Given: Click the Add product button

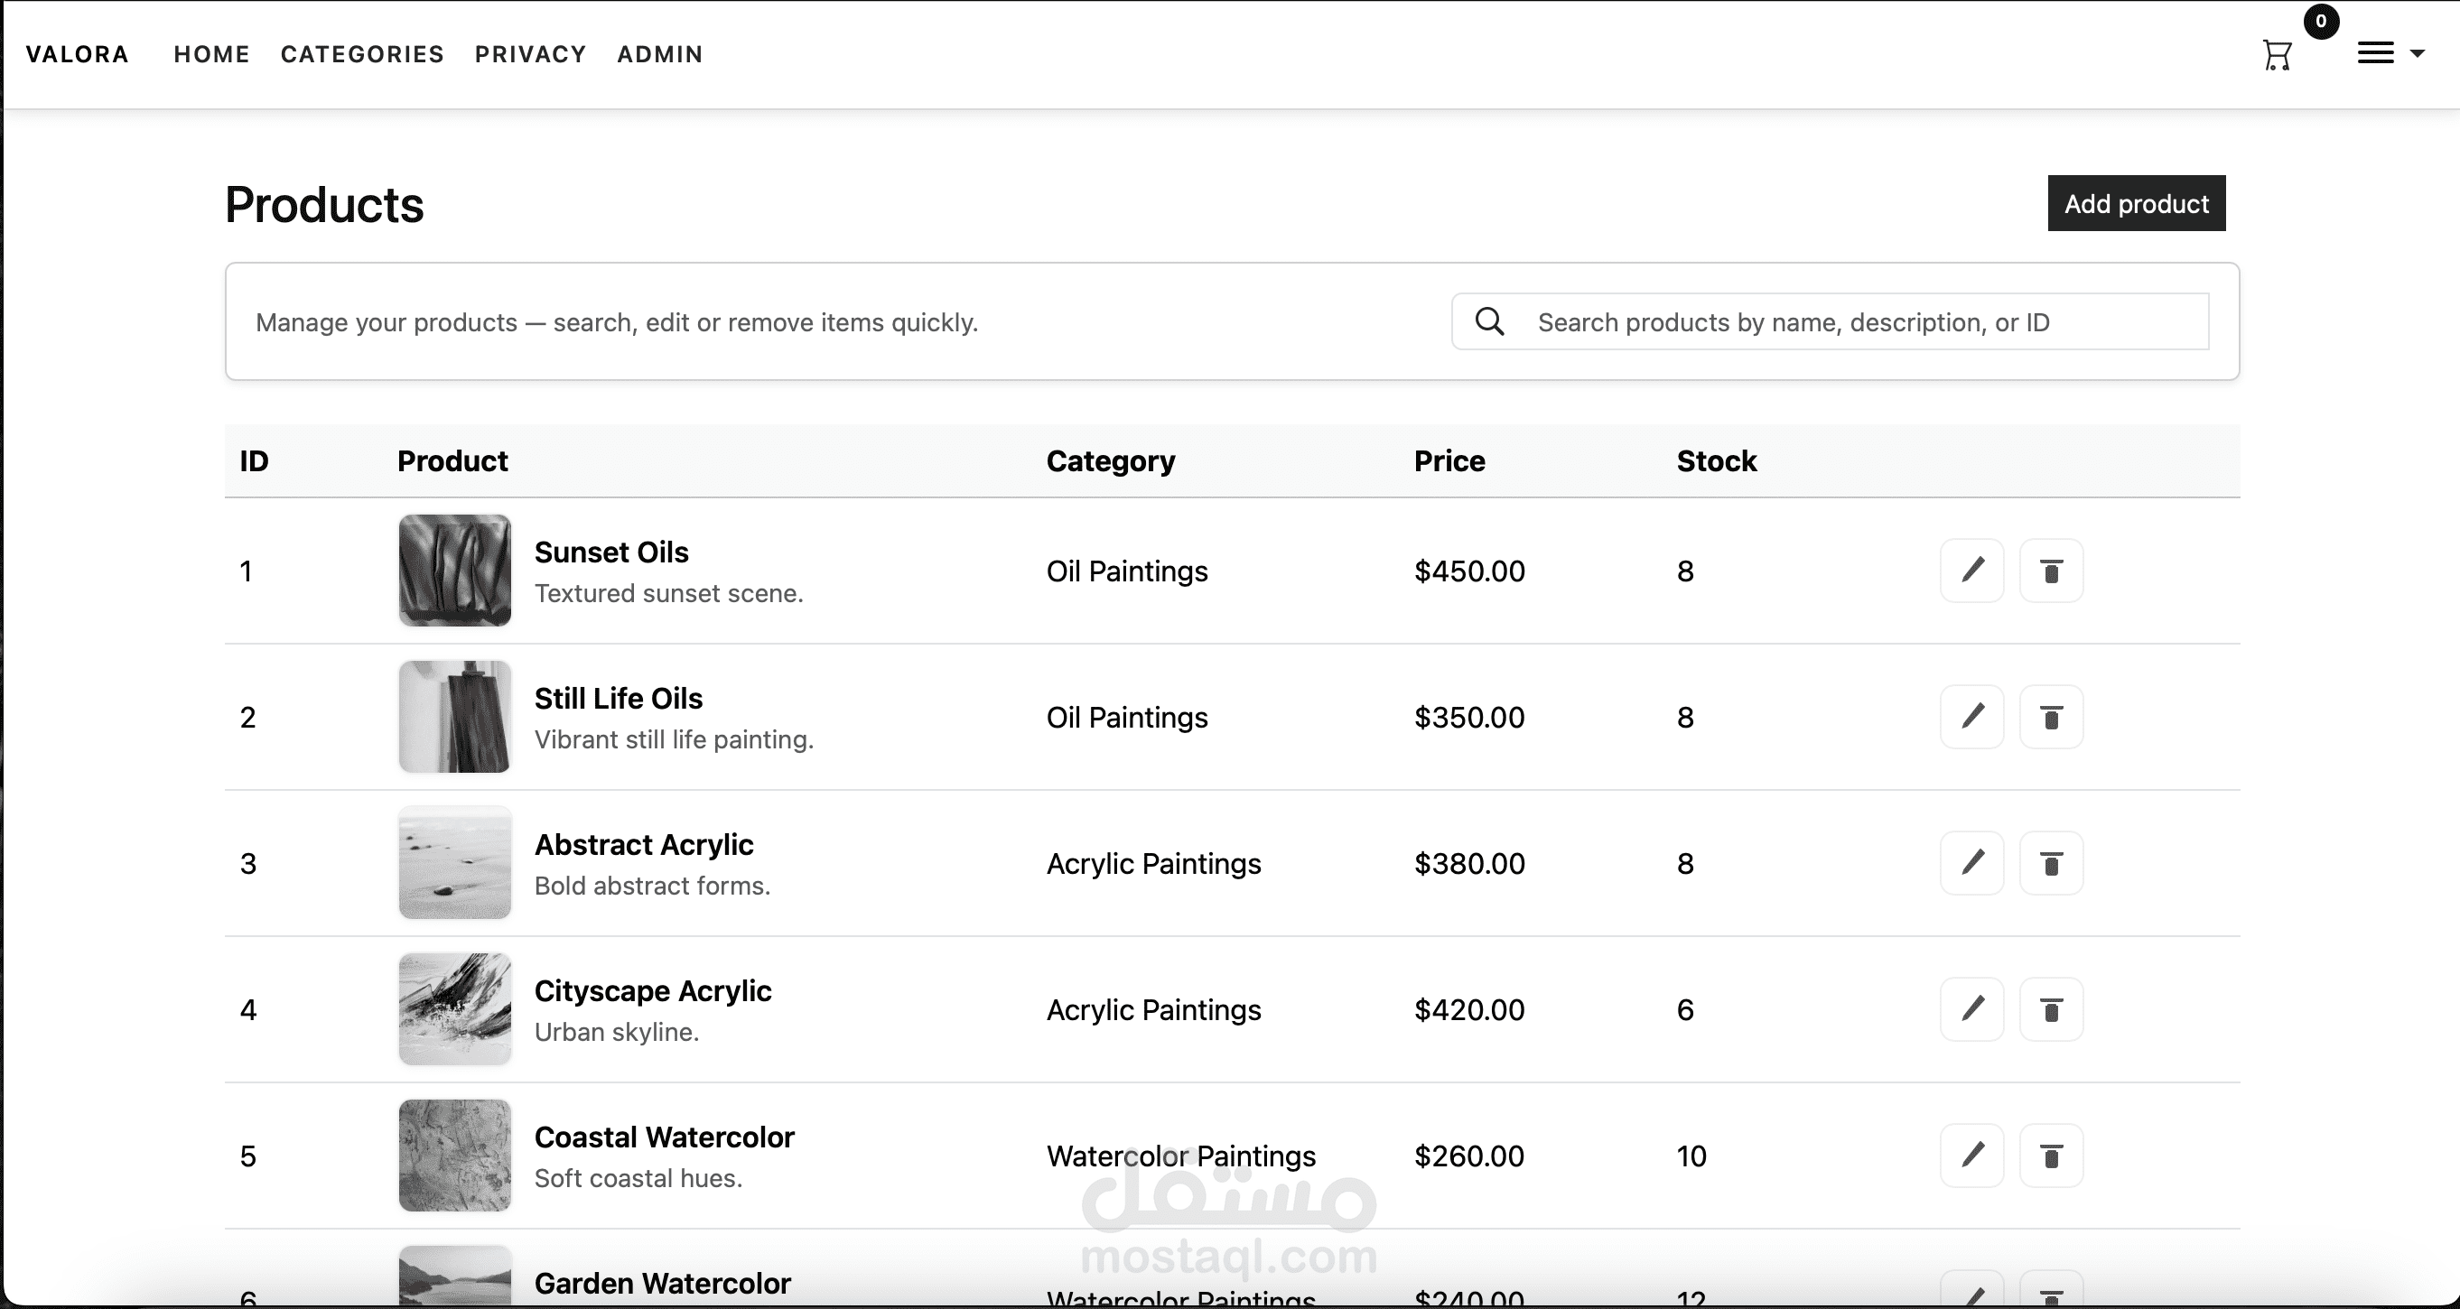Looking at the screenshot, I should (2135, 203).
